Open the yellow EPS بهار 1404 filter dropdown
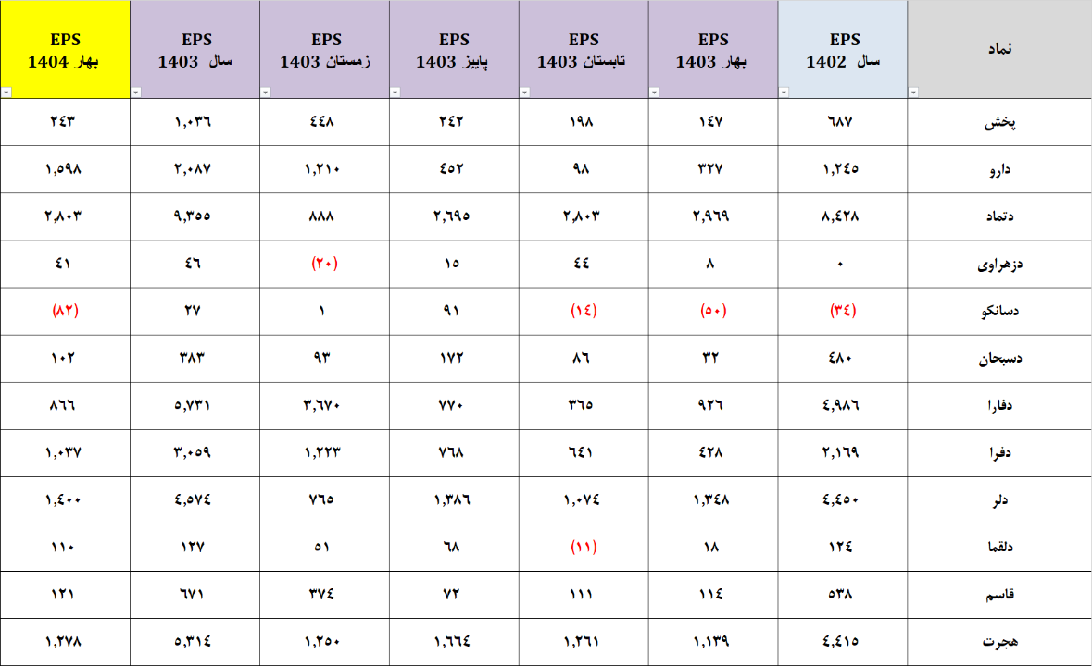Image resolution: width=1092 pixels, height=666 pixels. (6, 92)
